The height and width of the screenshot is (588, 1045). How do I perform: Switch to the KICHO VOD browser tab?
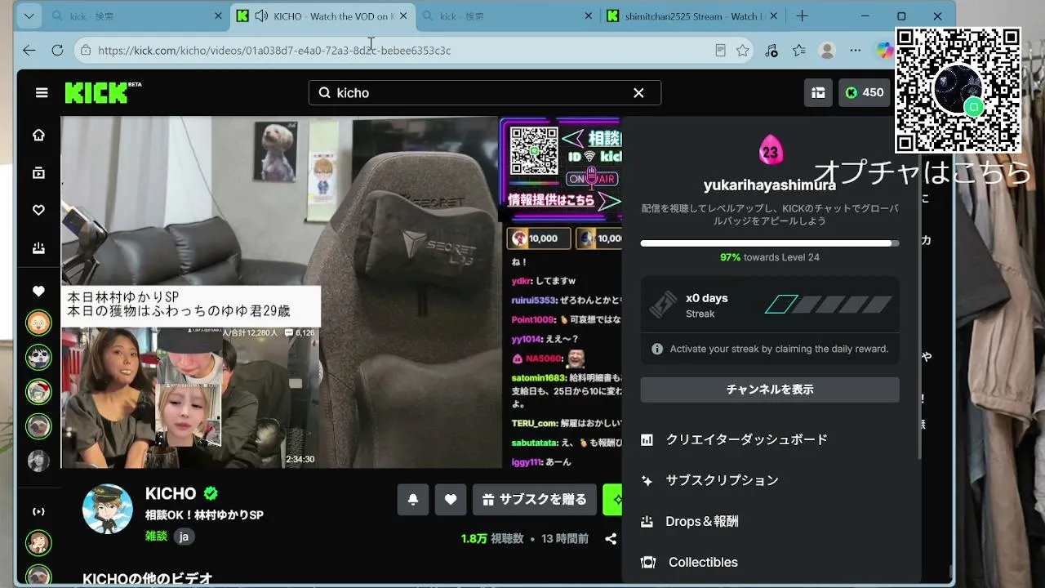click(x=323, y=16)
